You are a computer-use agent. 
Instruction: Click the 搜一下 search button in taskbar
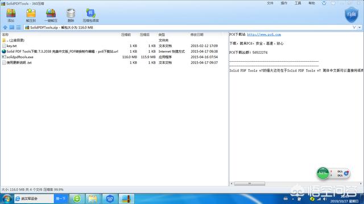click(x=61, y=199)
